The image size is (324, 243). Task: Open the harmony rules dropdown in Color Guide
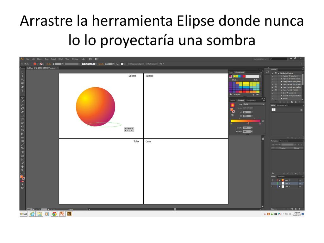(260, 76)
